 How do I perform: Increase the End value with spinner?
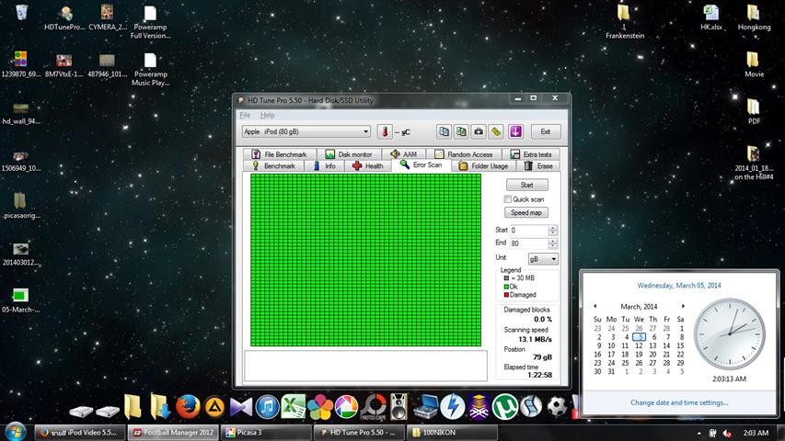pyautogui.click(x=553, y=241)
